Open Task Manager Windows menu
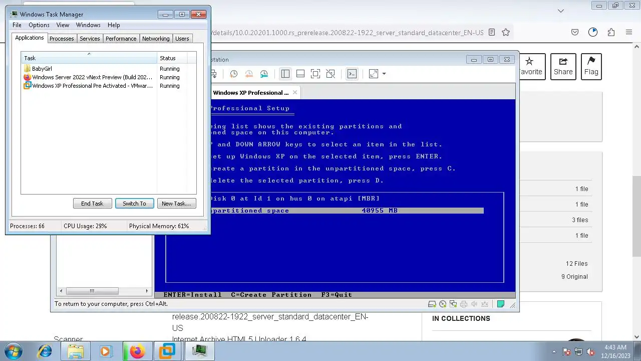This screenshot has width=641, height=361. pos(88,25)
